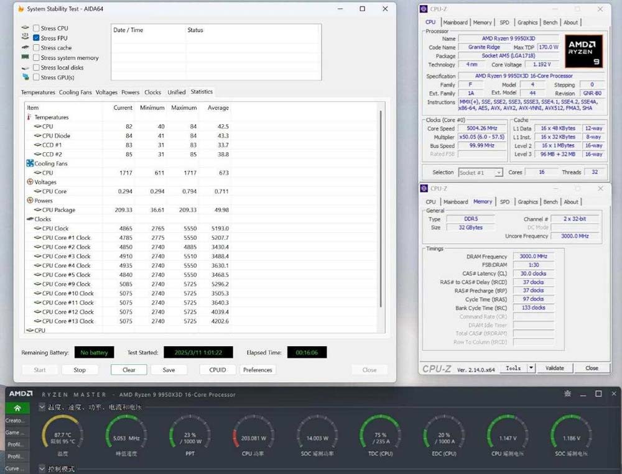Switch to the Temperatures tab in AIDA64
Screen dimensions: 622x474
(38, 93)
